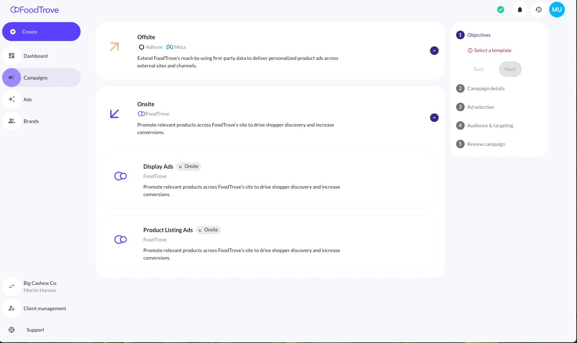
Task: Click the Create button
Action: pos(41,32)
